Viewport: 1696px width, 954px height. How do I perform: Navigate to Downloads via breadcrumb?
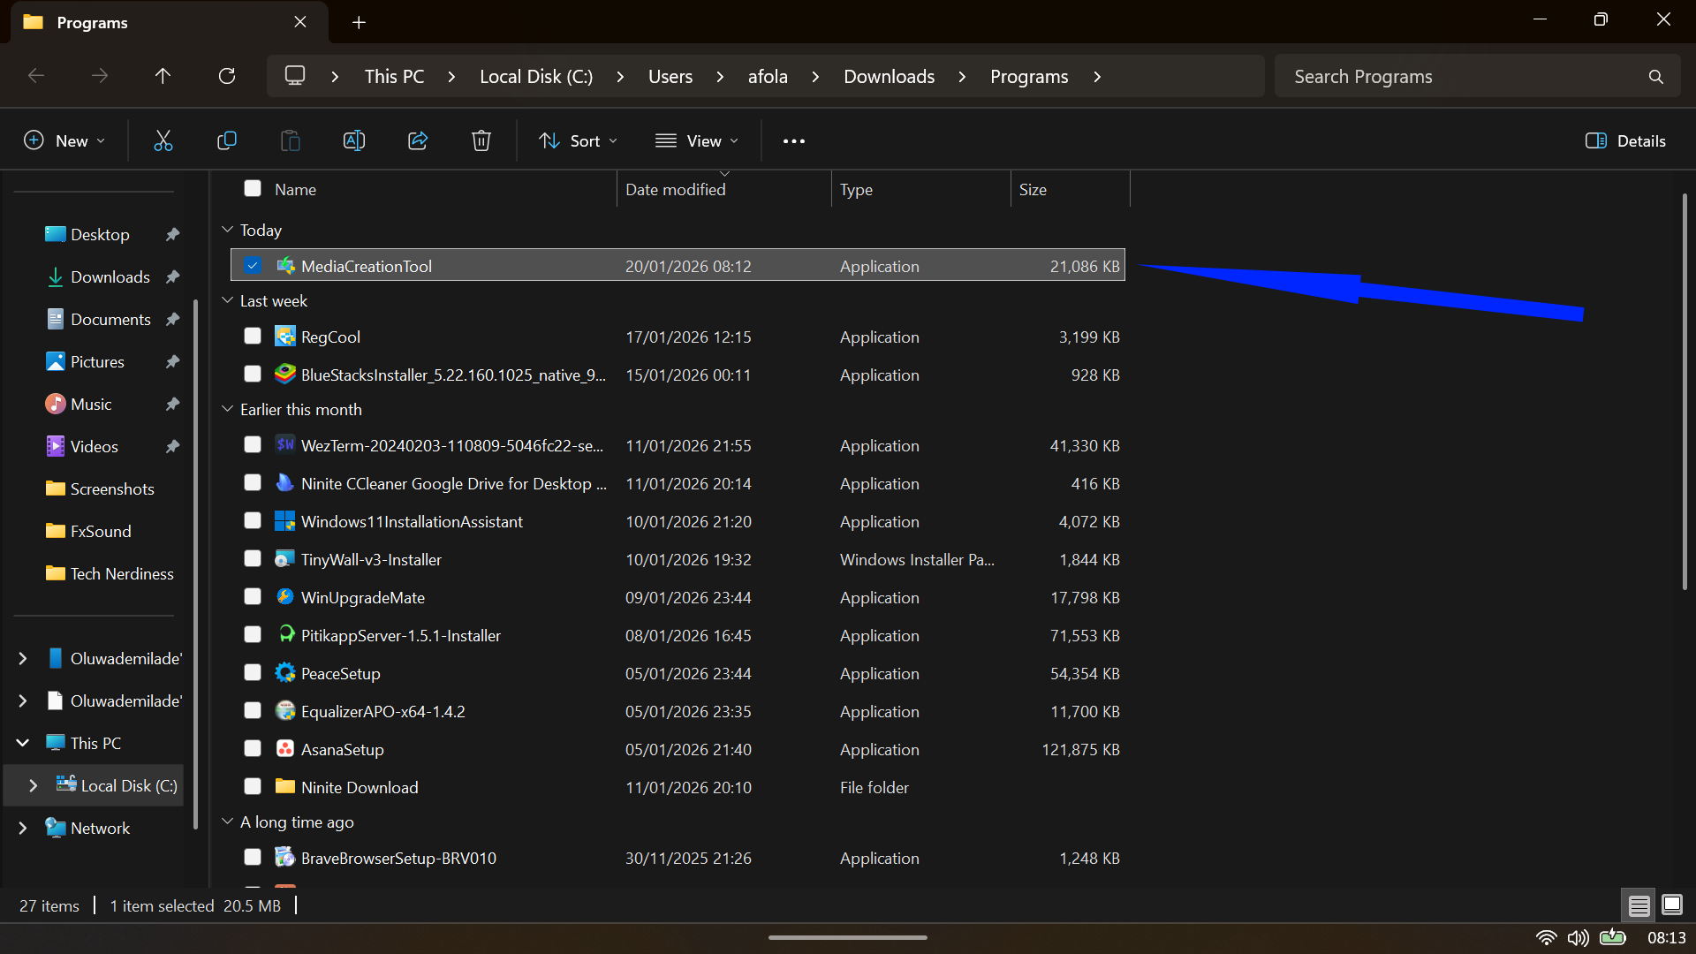[889, 76]
